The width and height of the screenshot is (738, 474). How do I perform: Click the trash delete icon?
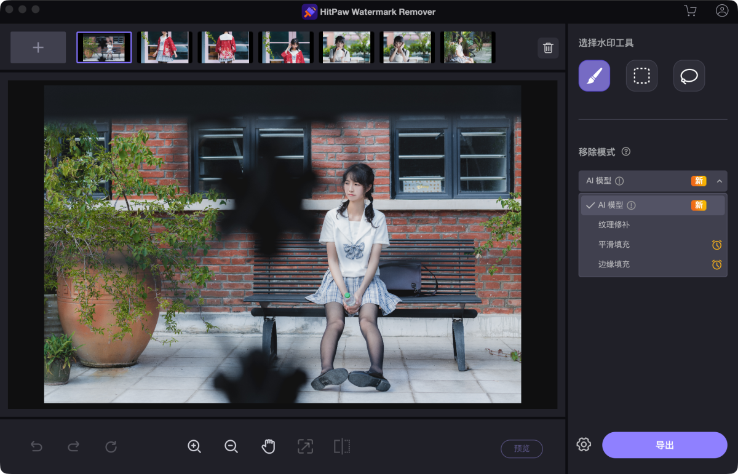point(548,48)
